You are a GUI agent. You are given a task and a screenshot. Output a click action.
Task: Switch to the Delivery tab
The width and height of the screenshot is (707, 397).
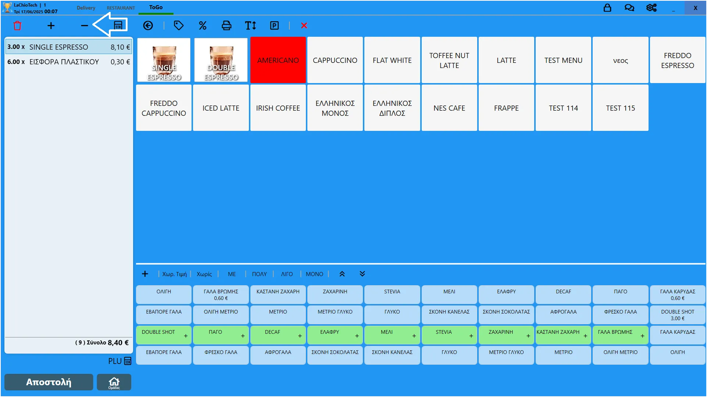86,8
